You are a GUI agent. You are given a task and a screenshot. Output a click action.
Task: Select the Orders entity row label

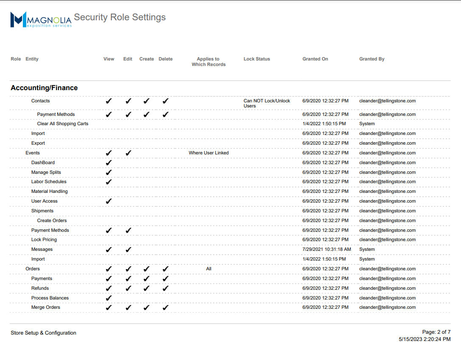click(x=33, y=269)
